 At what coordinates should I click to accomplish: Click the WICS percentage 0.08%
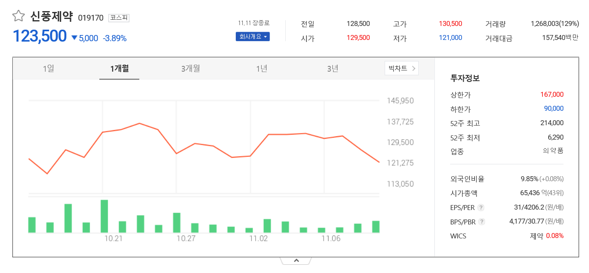pyautogui.click(x=555, y=236)
